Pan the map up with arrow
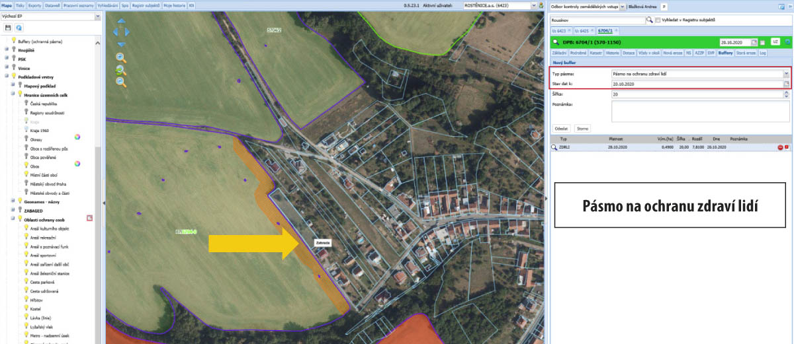 click(121, 20)
